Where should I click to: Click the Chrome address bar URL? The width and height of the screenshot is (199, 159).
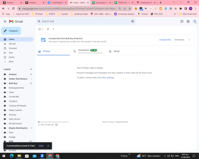[x=69, y=9]
